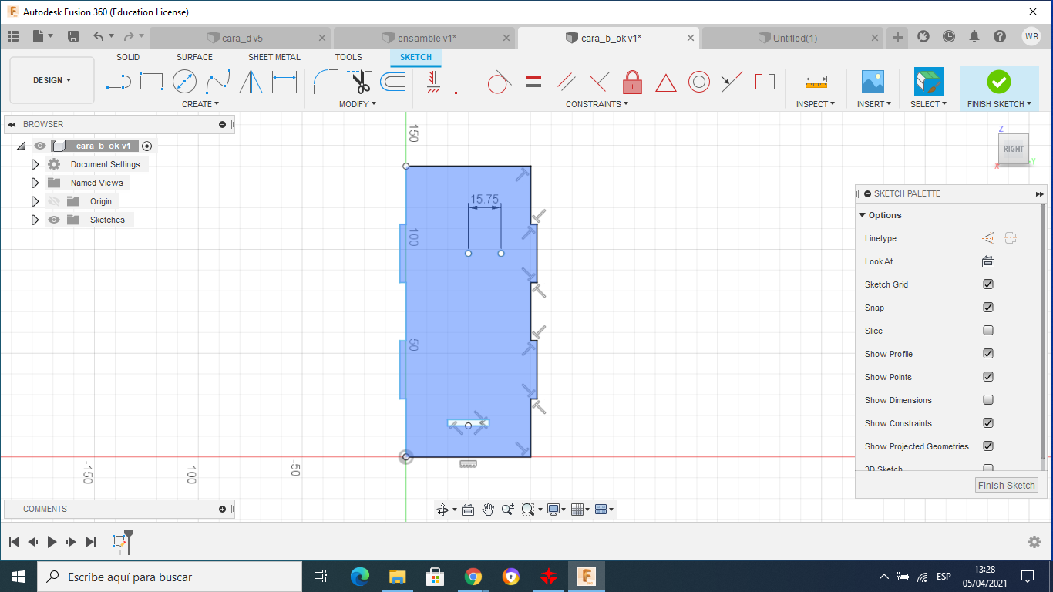Switch to the SHEET METAL tab
This screenshot has height=592, width=1053.
point(274,57)
